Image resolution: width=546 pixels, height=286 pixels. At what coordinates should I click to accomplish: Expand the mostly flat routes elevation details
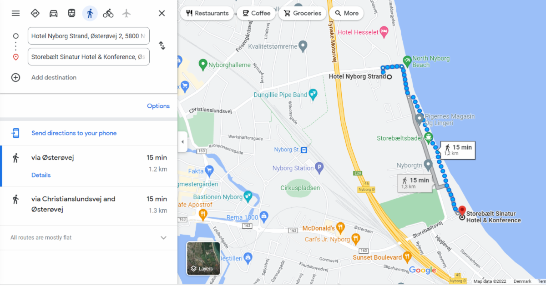point(163,237)
